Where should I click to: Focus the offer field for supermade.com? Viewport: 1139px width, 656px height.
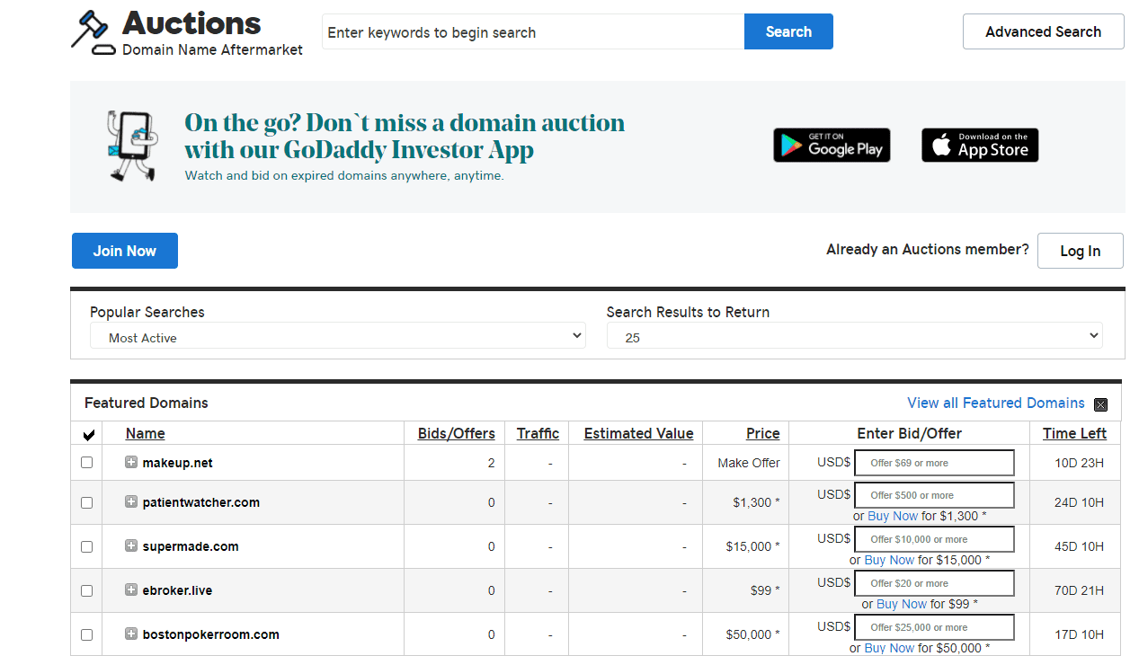(934, 539)
